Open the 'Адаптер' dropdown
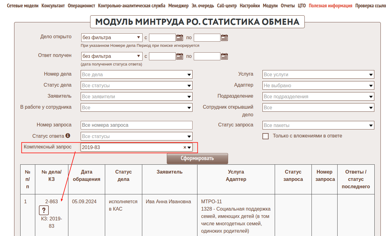Image resolution: width=386 pixels, height=236 pixels. [318, 86]
